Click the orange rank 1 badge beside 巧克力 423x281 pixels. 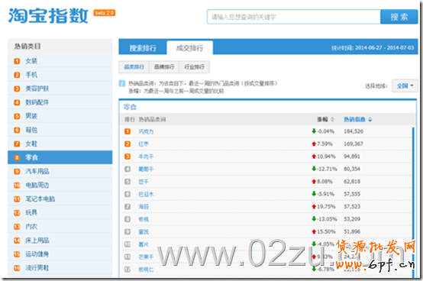tap(128, 131)
